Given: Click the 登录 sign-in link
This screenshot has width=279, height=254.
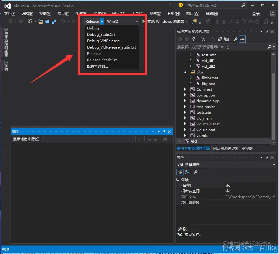Looking at the screenshot, I should 256,14.
